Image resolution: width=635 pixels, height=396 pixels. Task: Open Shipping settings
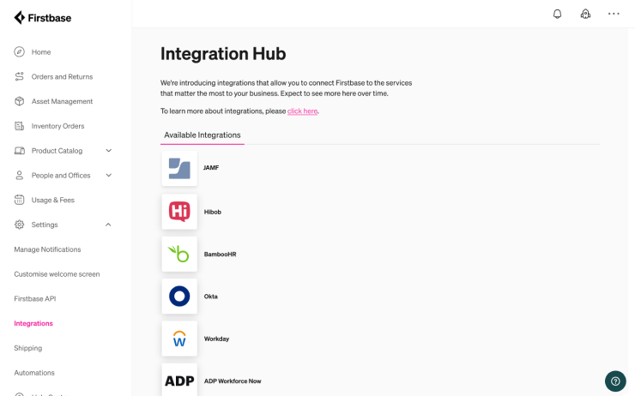[x=28, y=348]
